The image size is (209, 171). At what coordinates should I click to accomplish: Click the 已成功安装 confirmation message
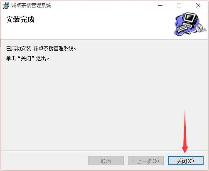(41, 49)
